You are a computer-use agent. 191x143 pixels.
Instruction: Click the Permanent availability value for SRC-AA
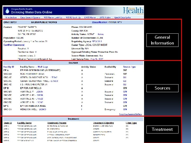coord(110,74)
